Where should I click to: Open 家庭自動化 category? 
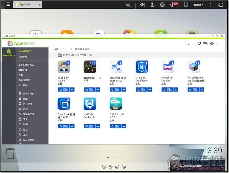[26, 140]
